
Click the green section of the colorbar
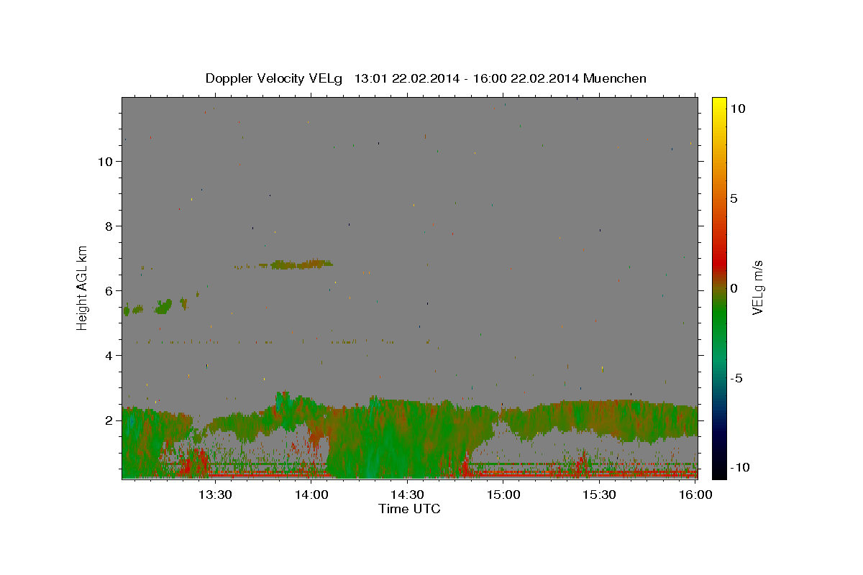[718, 316]
